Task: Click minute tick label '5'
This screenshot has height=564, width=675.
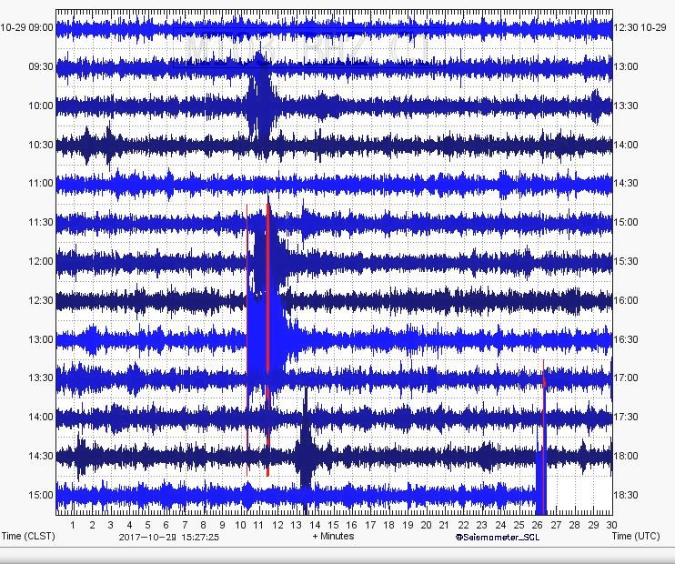Action: click(147, 525)
